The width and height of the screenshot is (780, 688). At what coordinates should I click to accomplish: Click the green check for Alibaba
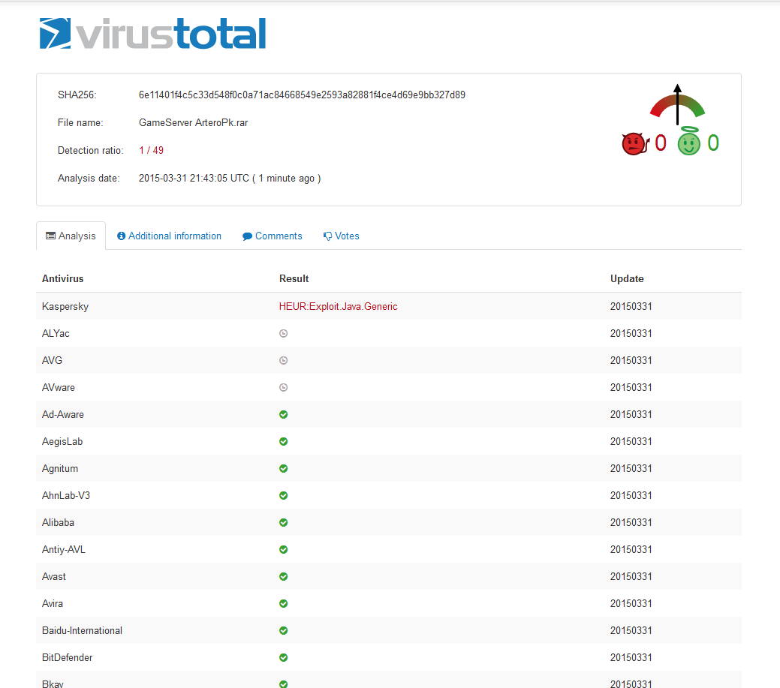click(x=284, y=522)
